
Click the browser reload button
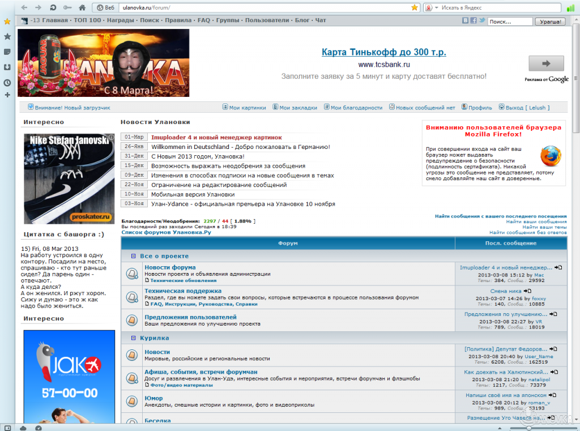53,8
